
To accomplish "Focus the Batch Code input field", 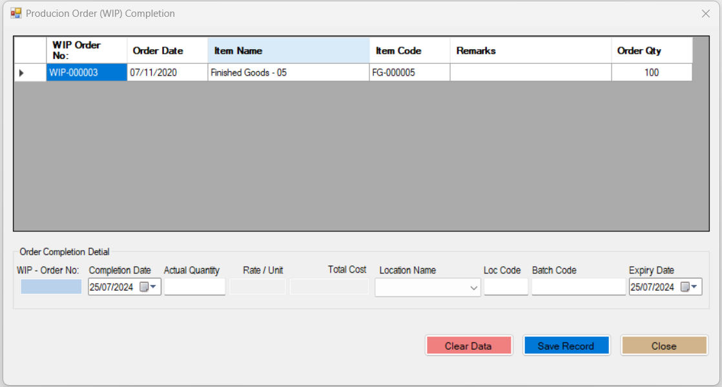I will click(578, 287).
